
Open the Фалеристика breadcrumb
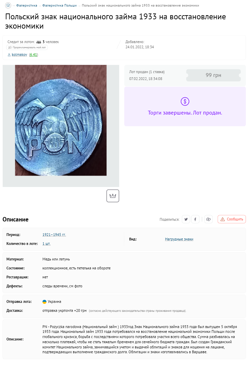(27, 6)
